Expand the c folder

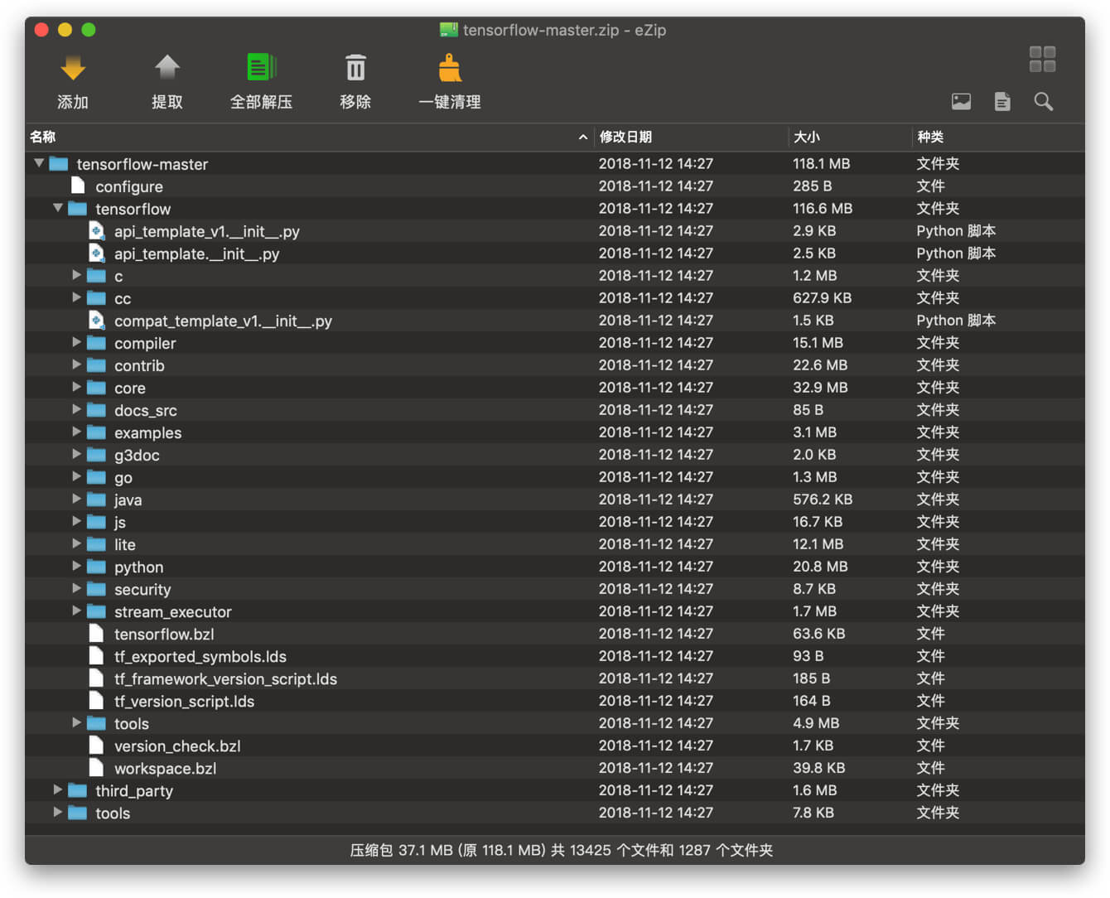[76, 275]
